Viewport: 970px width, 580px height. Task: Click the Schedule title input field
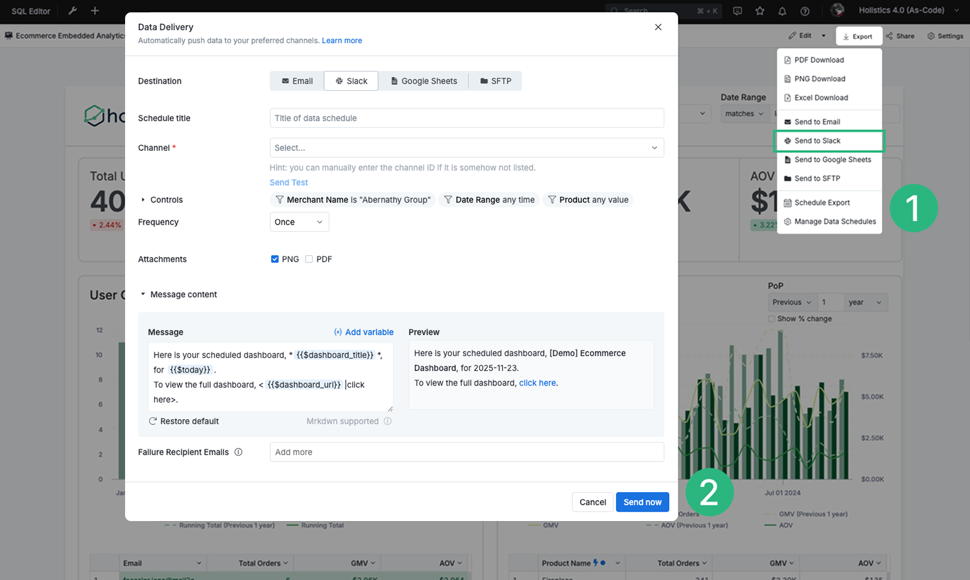pos(466,118)
